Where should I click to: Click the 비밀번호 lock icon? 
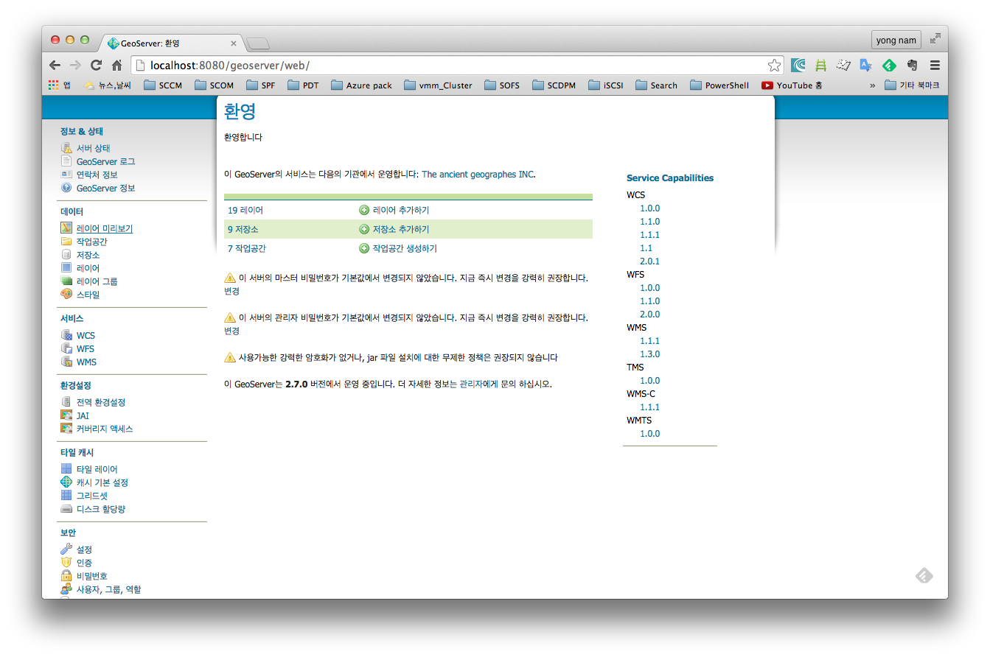(x=66, y=576)
